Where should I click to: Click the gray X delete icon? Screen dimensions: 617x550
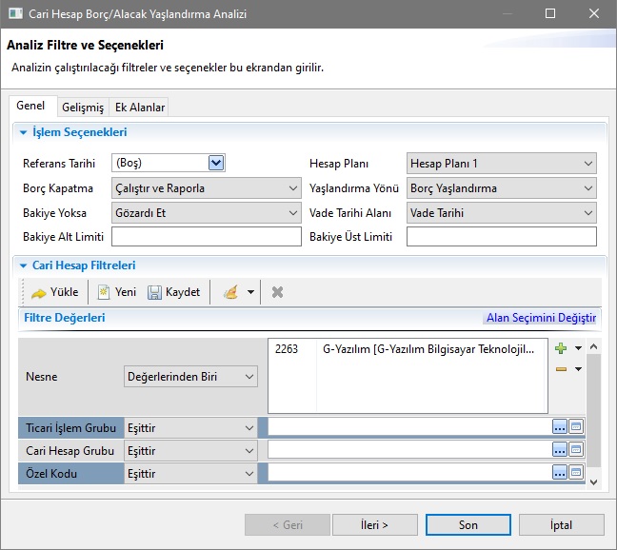pyautogui.click(x=277, y=292)
